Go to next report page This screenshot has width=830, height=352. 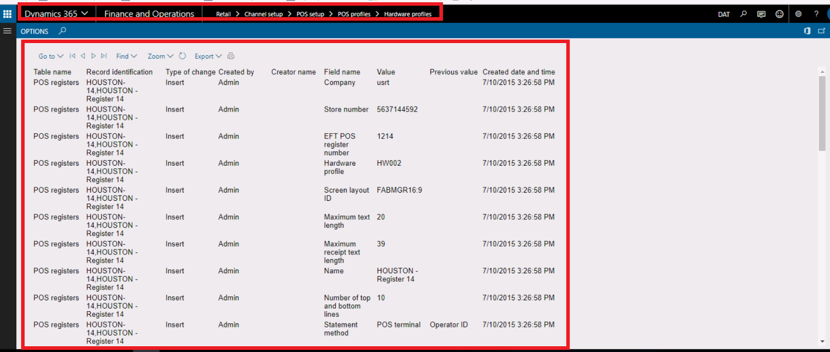click(93, 56)
